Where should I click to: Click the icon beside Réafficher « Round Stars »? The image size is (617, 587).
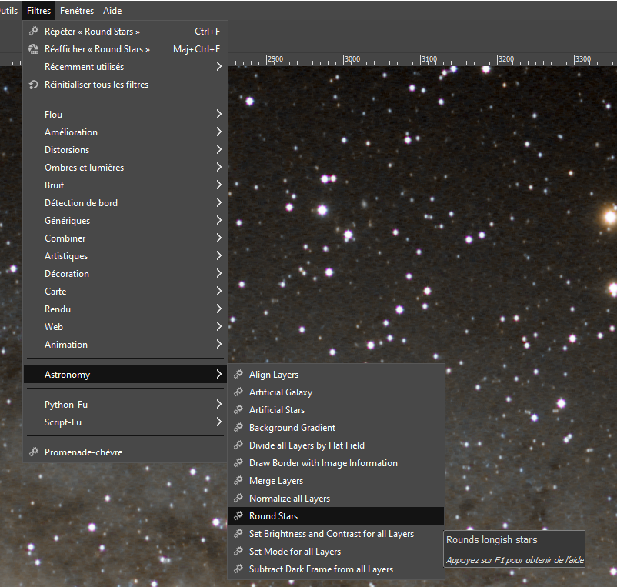pyautogui.click(x=33, y=49)
